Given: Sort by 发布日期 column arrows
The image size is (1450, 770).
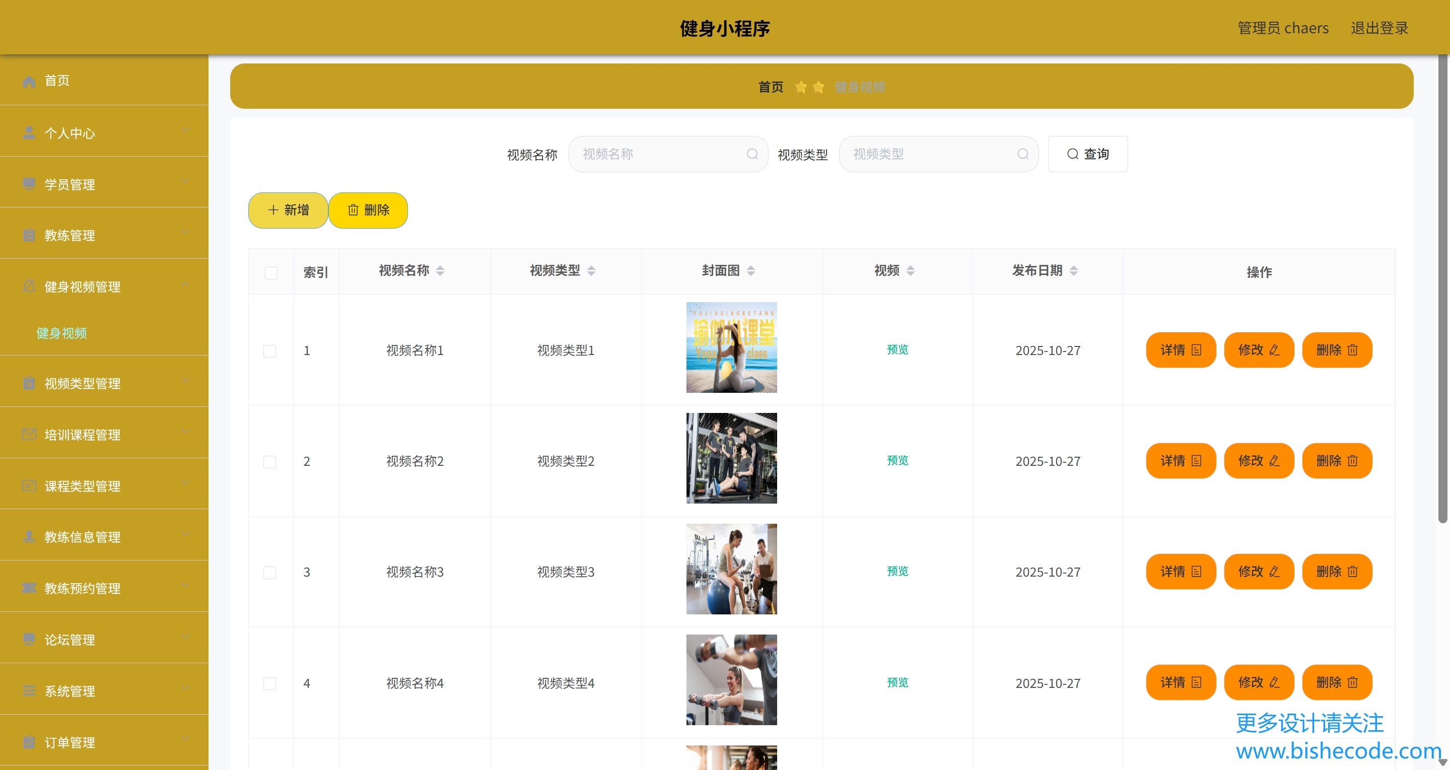Looking at the screenshot, I should point(1073,271).
